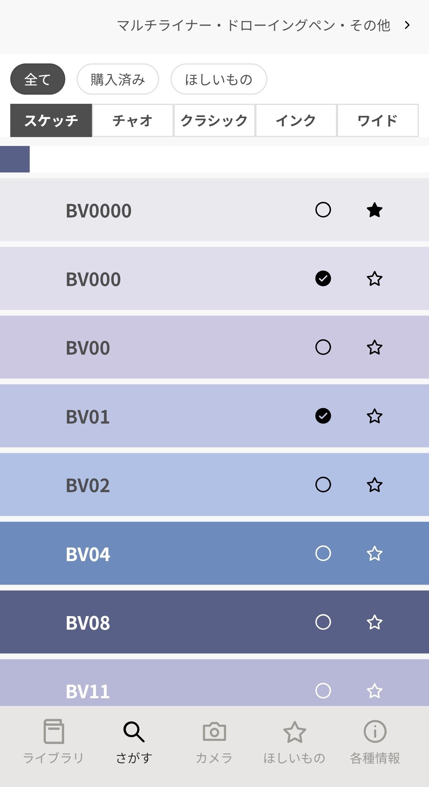Expand マルチライナー・ドローイングペン・その他 chevron

[407, 25]
